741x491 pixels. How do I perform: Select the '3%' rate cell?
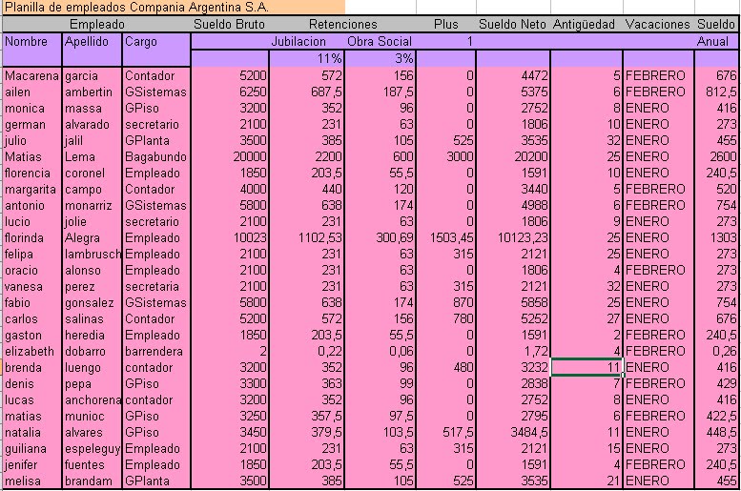381,58
